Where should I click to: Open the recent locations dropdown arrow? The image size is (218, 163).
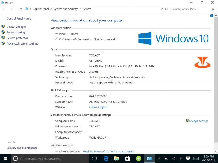tap(16, 9)
